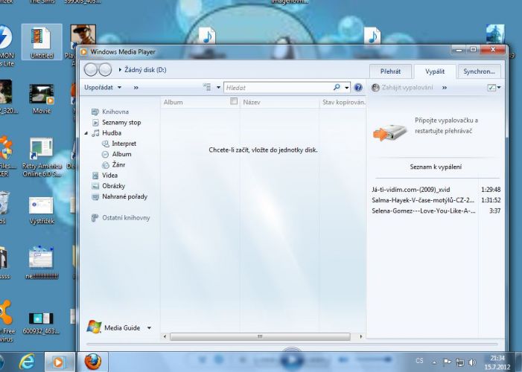The width and height of the screenshot is (522, 372).
Task: Collapse the Hudba tree node
Action: pyautogui.click(x=86, y=133)
